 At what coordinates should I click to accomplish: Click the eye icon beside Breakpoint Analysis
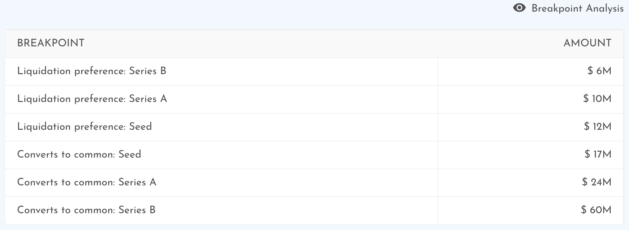[x=519, y=8]
